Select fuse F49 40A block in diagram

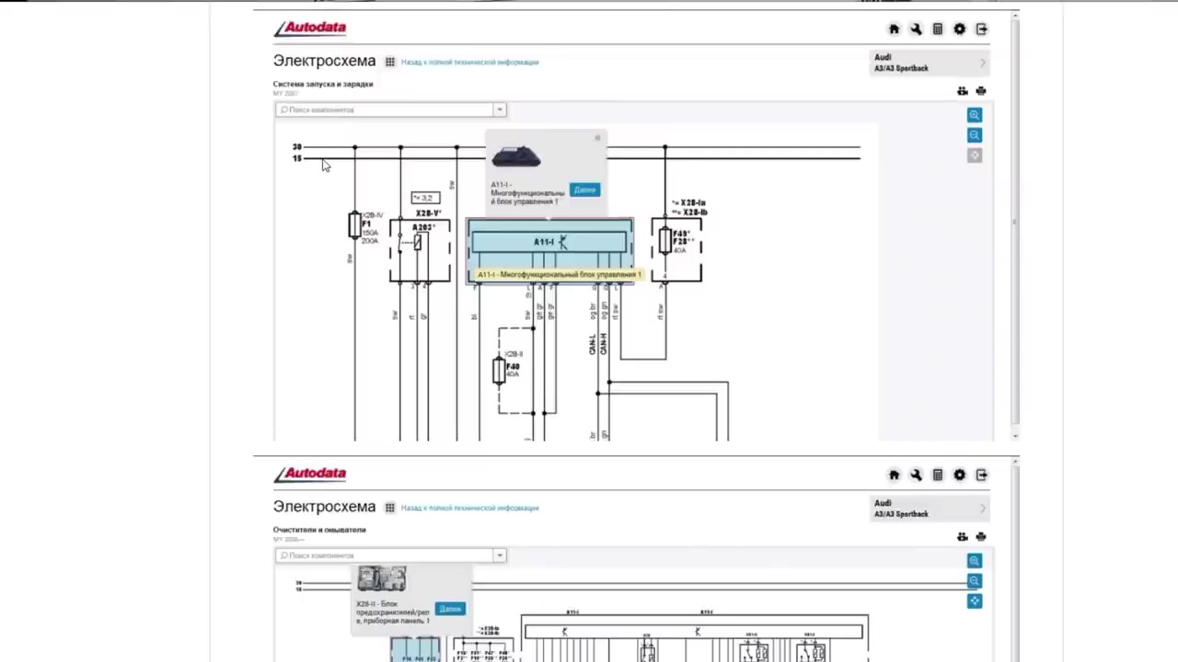point(676,248)
